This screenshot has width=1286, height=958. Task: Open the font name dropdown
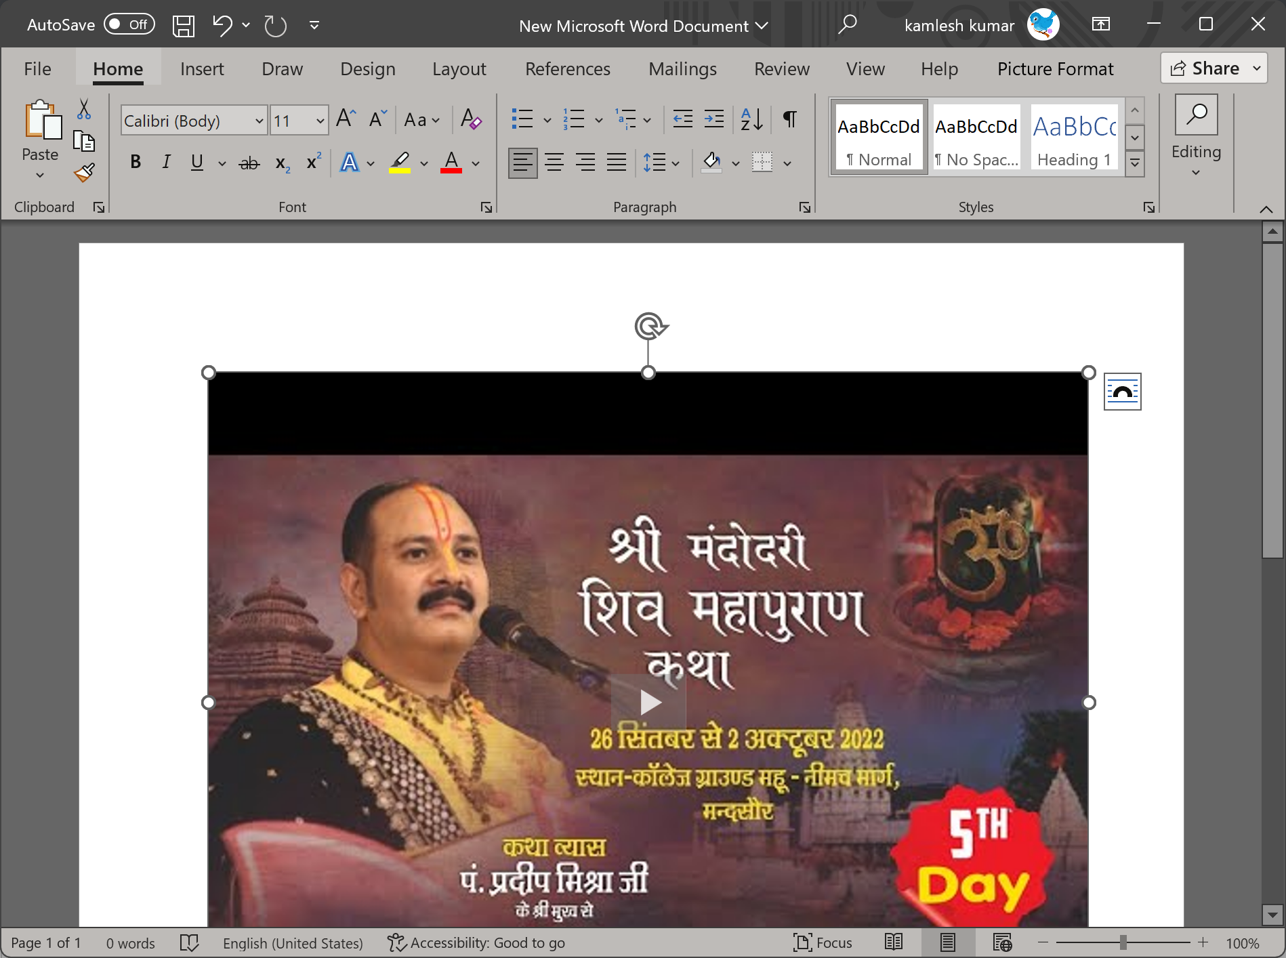259,121
